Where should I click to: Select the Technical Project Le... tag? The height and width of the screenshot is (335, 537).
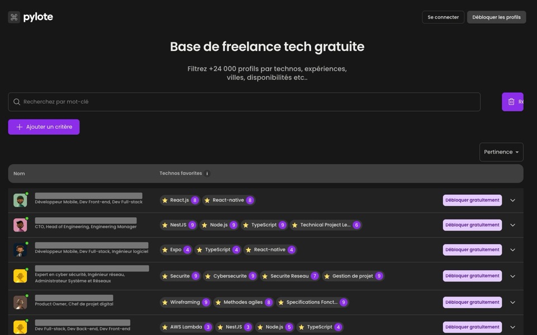[x=326, y=225]
